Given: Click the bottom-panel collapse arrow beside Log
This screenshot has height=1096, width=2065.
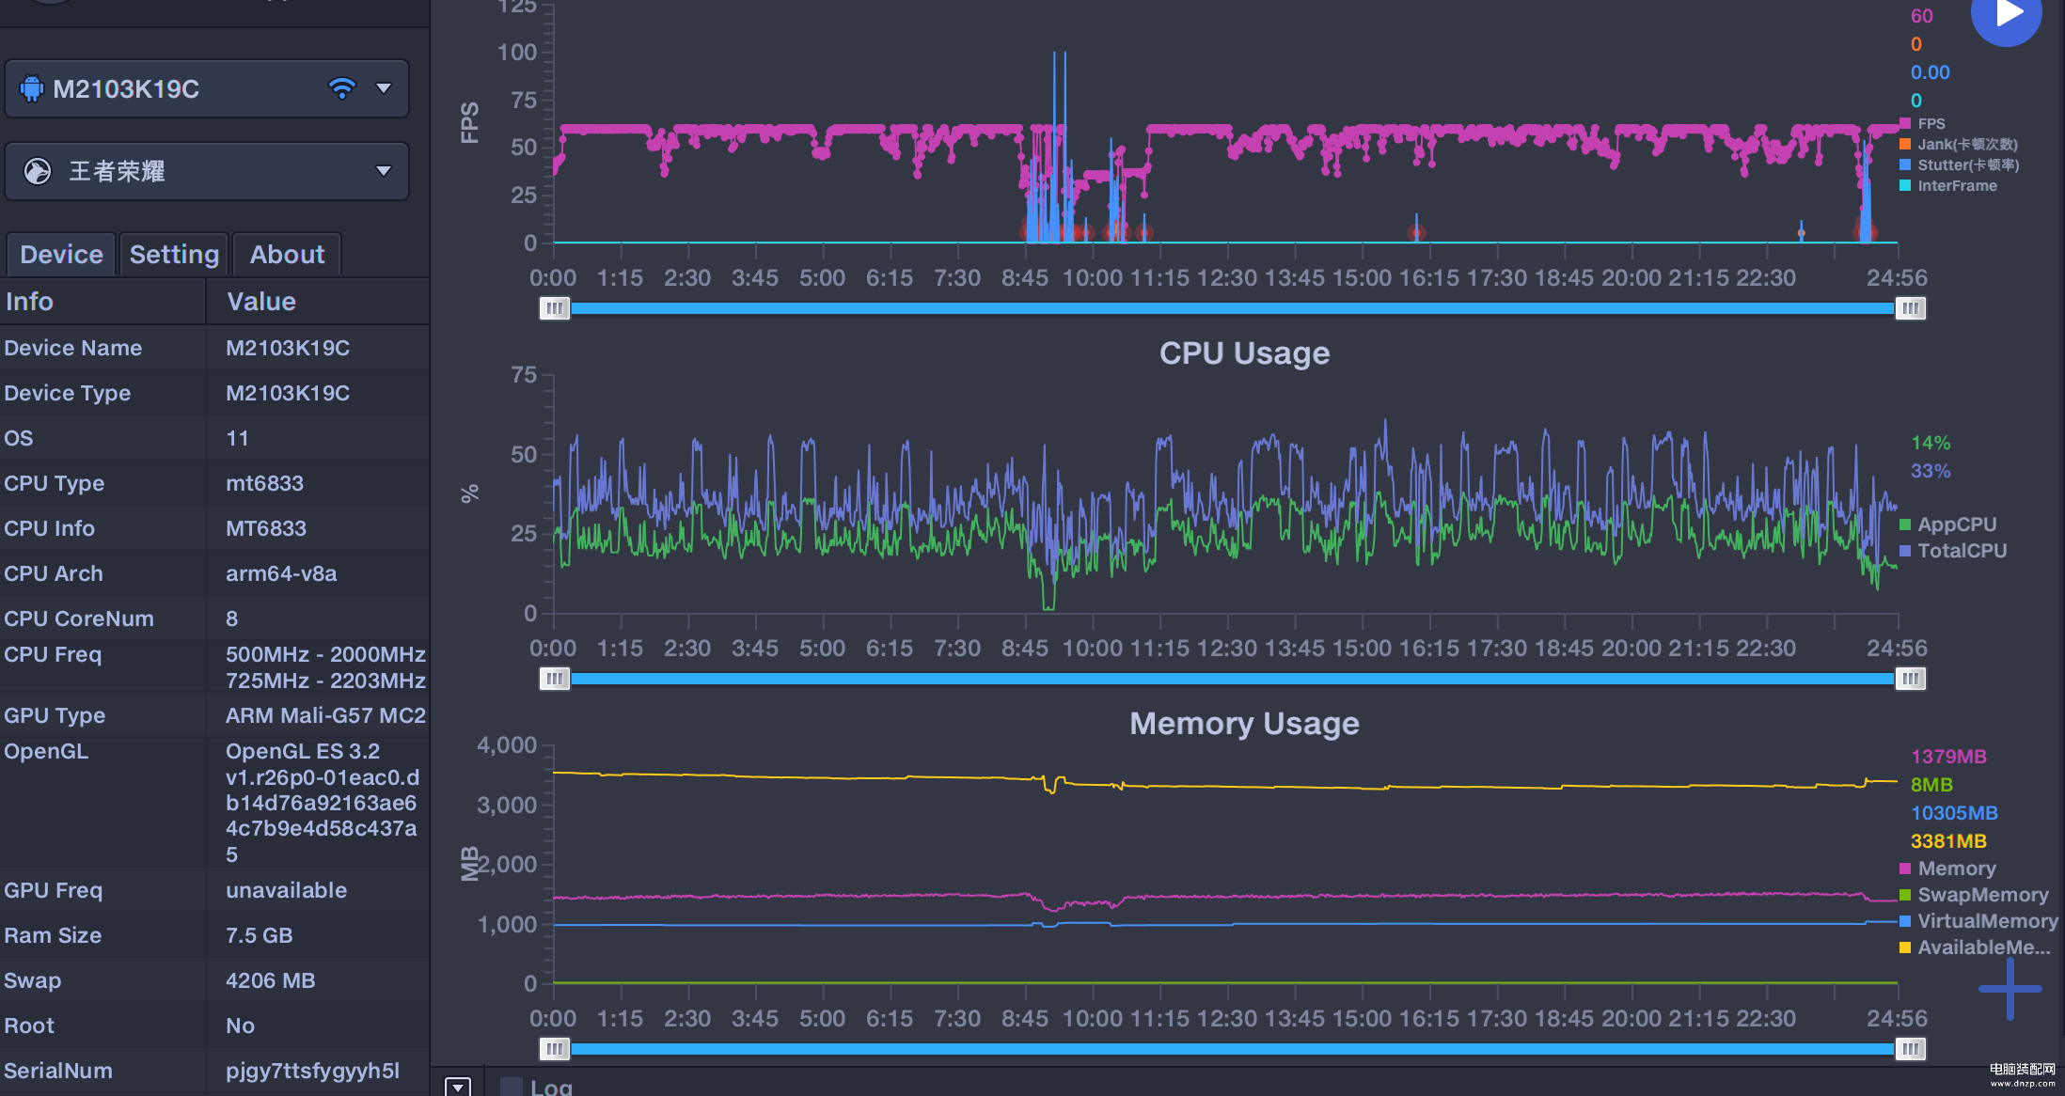Looking at the screenshot, I should pos(458,1087).
